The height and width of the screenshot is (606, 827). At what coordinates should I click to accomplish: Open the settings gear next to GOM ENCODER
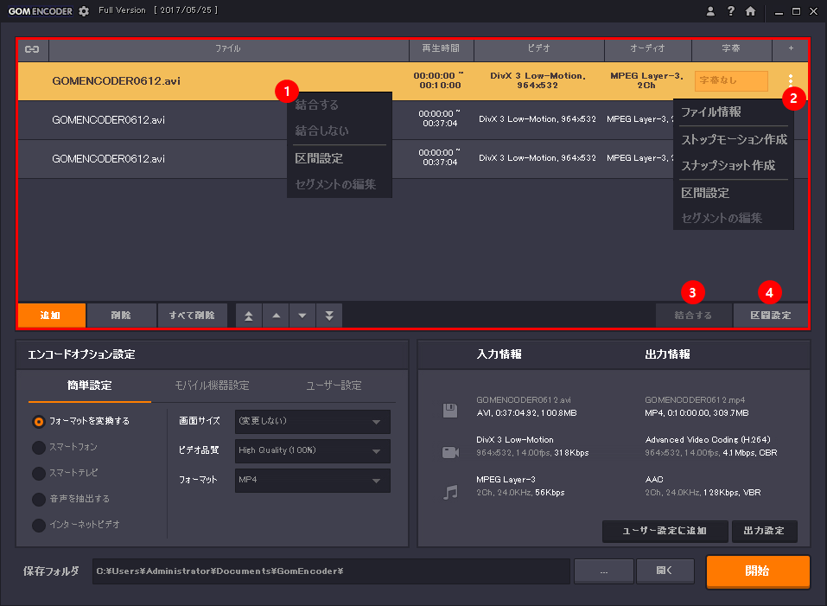point(83,11)
